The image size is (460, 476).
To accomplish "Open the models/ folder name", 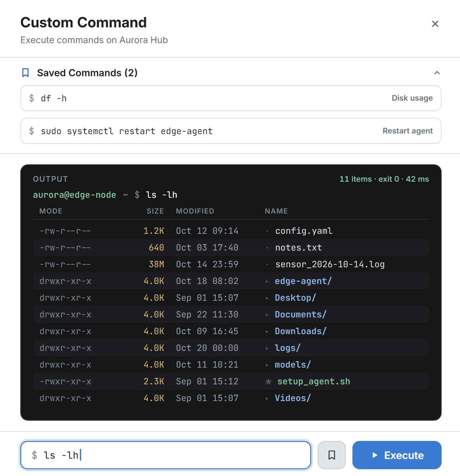I will pos(293,365).
